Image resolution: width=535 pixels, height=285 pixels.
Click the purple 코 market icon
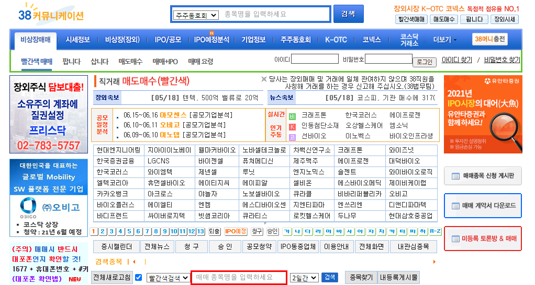click(292, 137)
